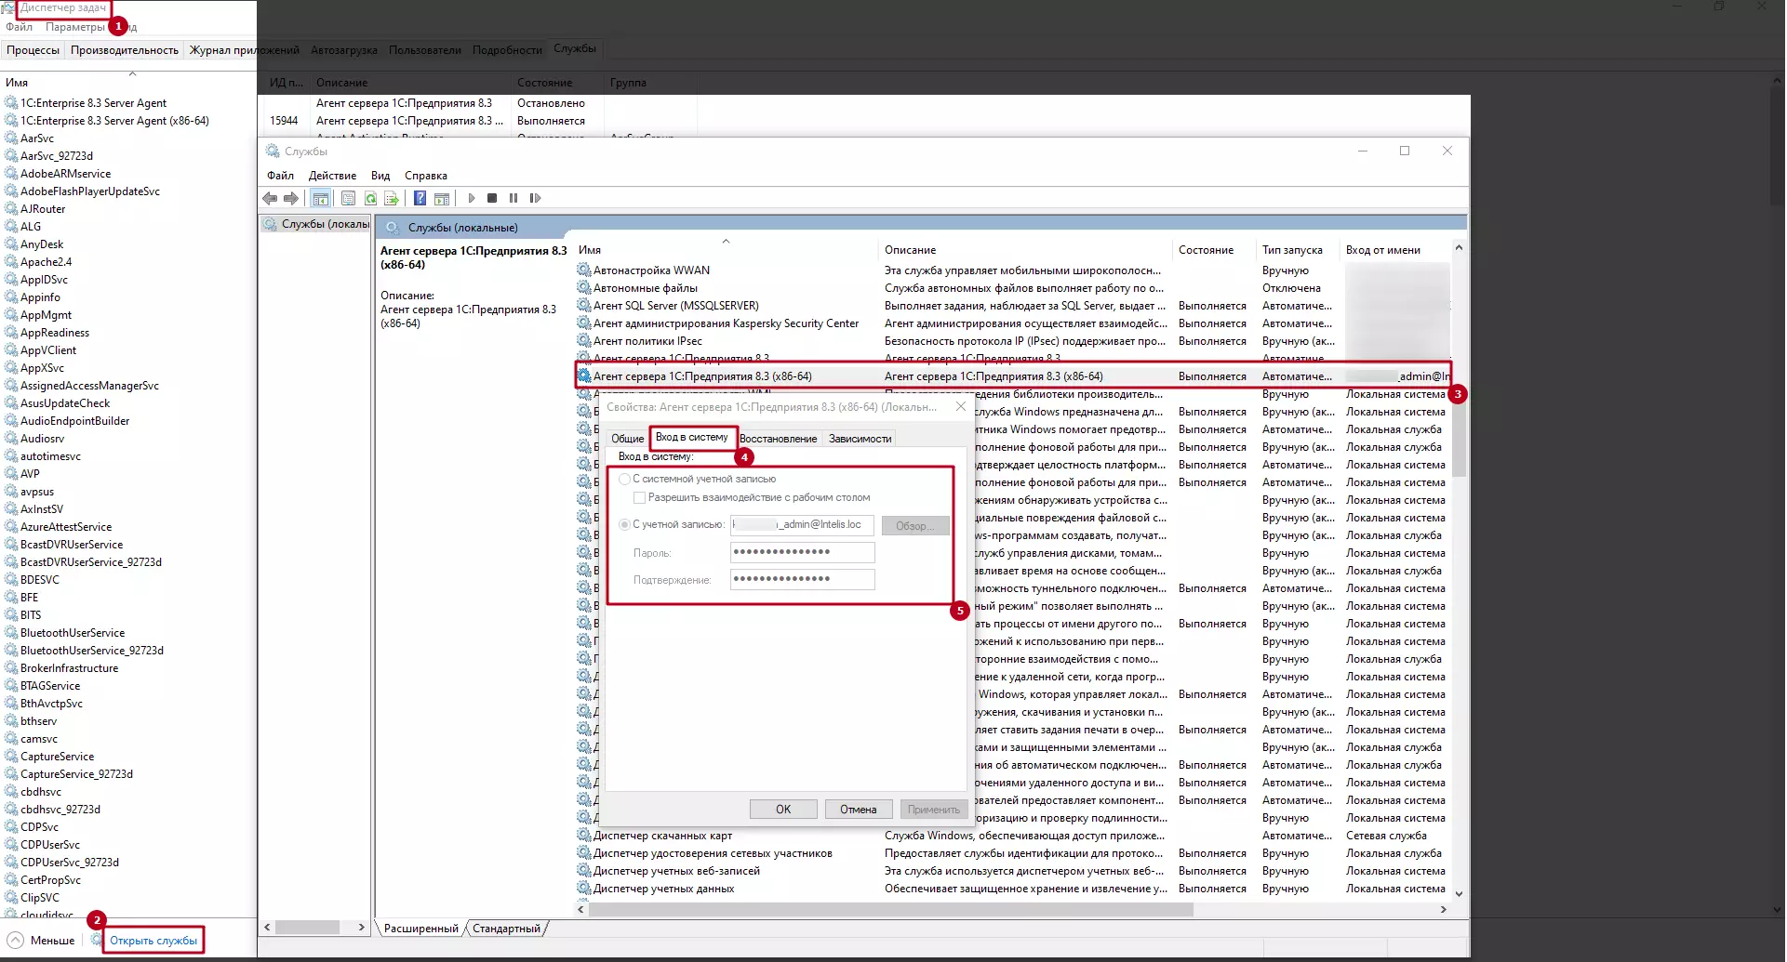Open the 'Действие' menu in Services window
Screen dimensions: 1787x962
[332, 176]
